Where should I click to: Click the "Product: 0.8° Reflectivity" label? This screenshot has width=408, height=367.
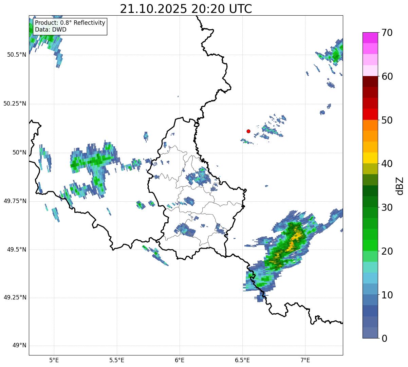70,23
